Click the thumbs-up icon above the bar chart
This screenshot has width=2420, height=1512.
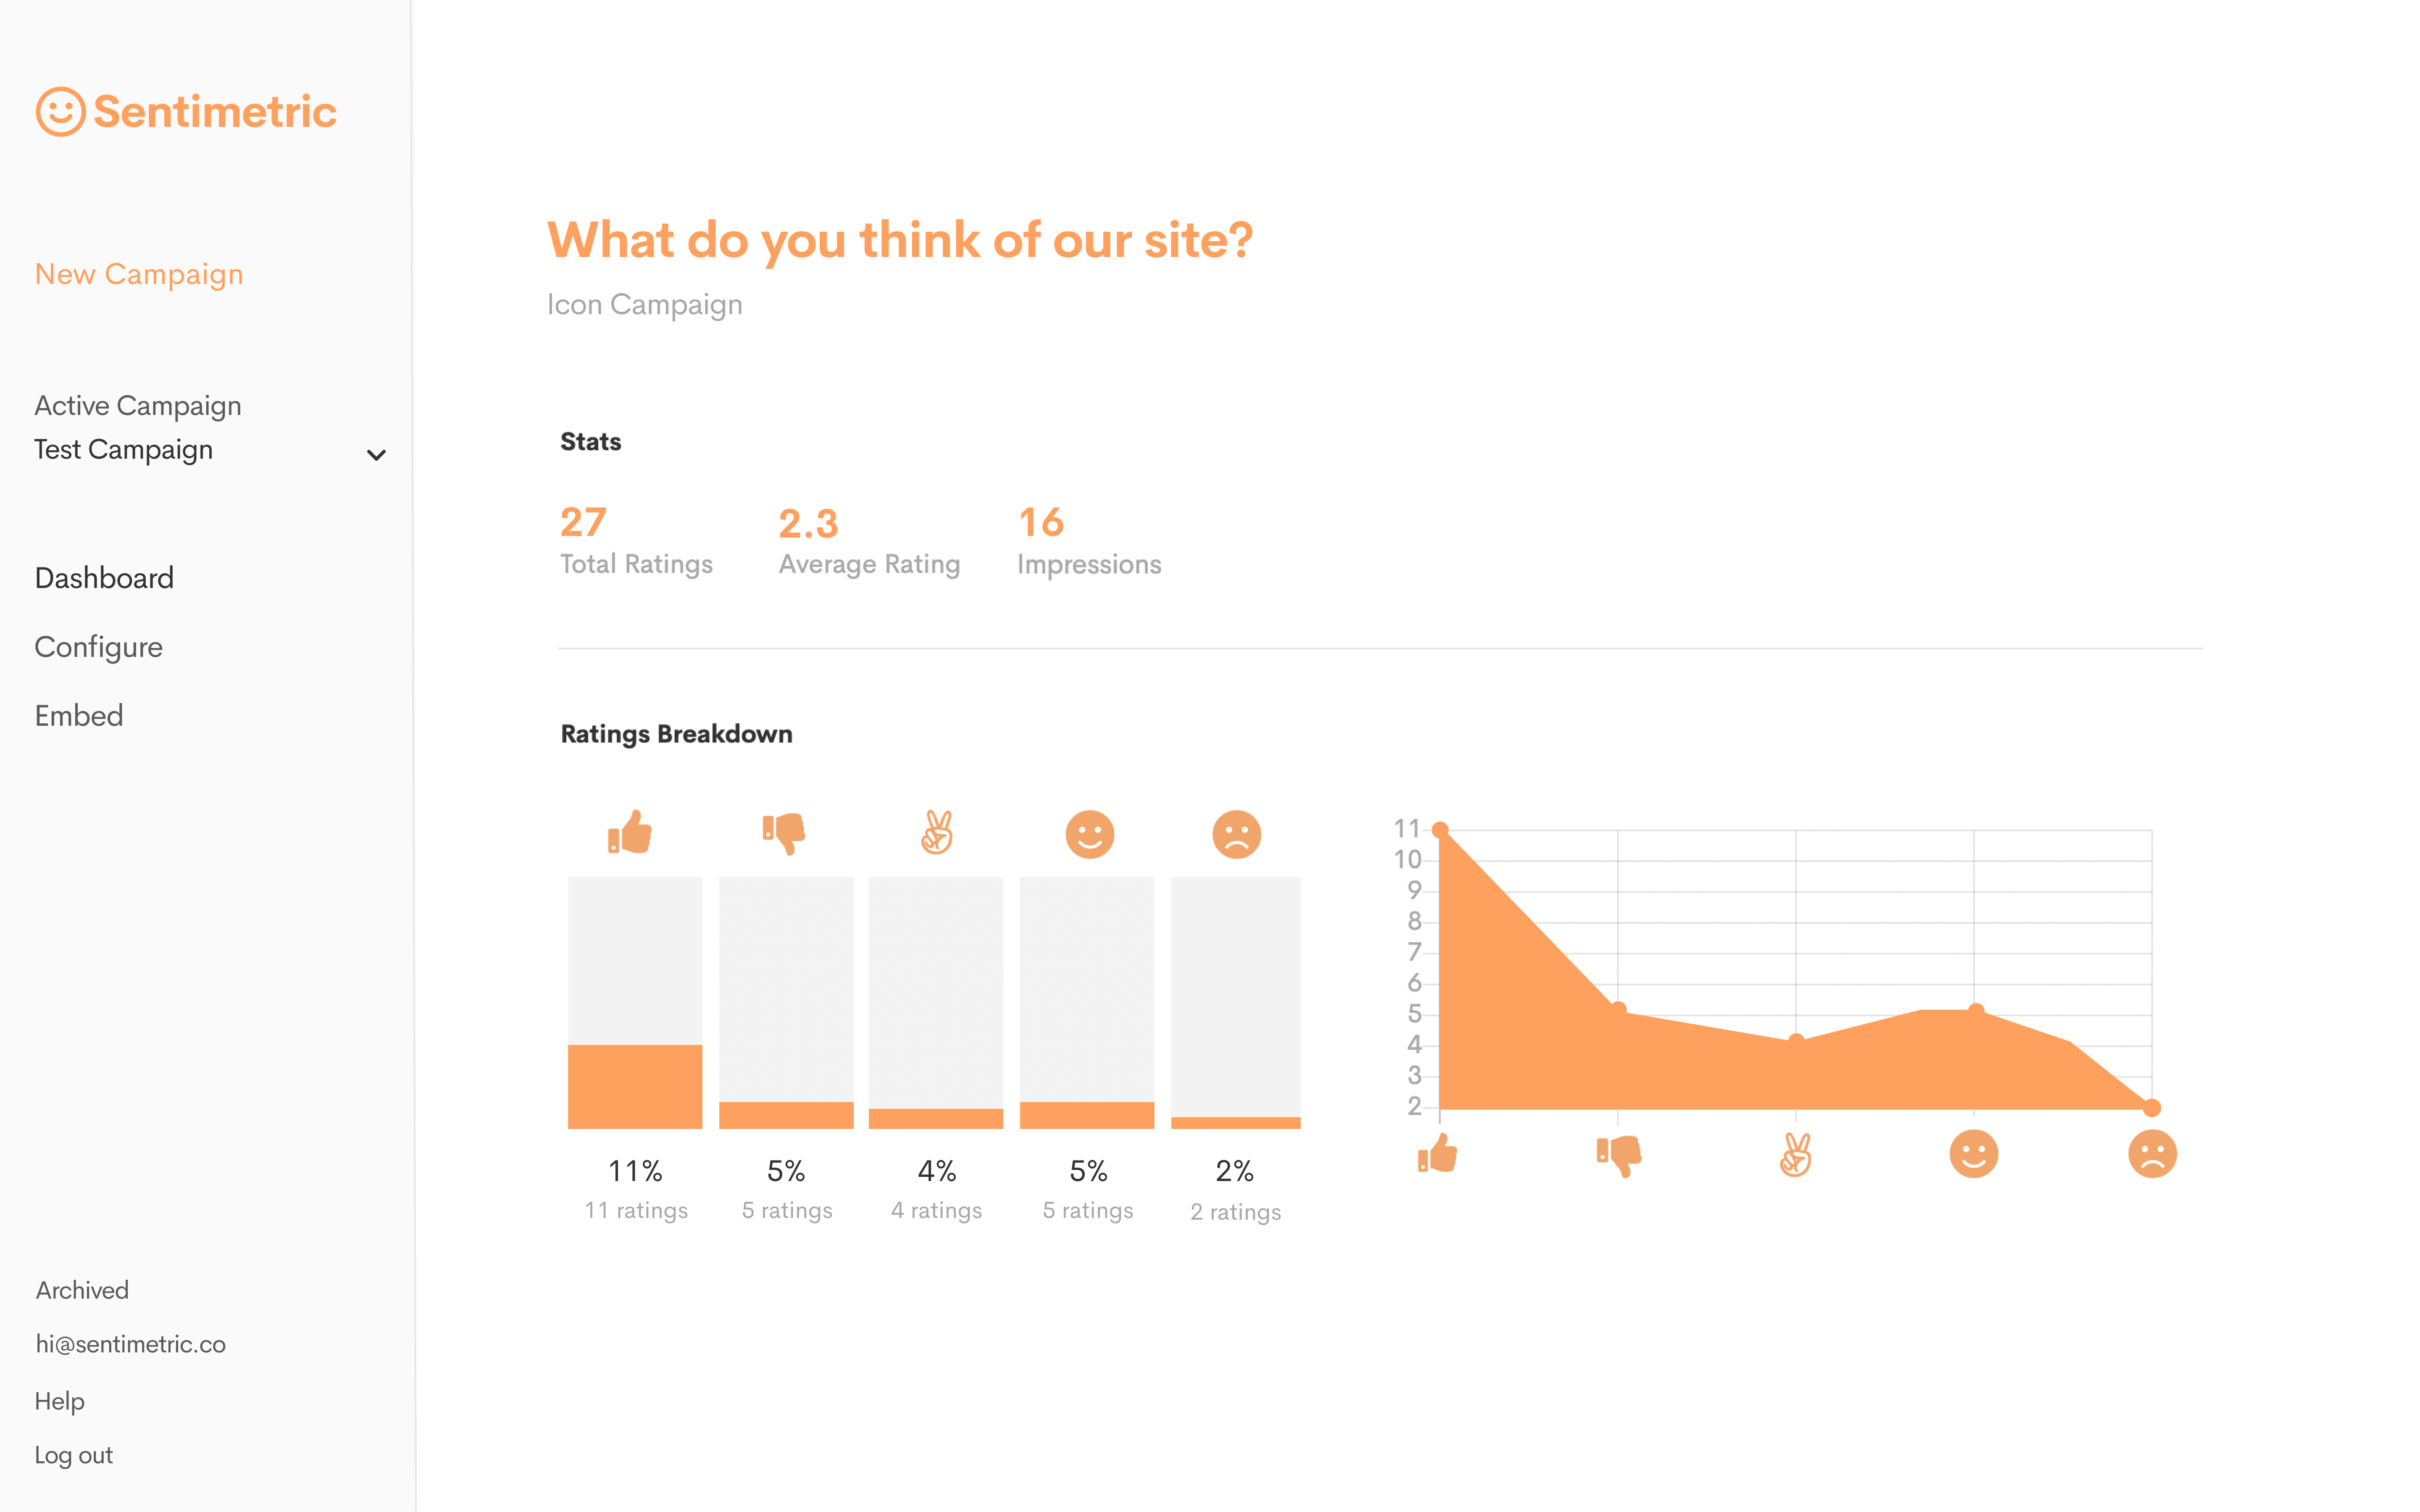click(630, 833)
